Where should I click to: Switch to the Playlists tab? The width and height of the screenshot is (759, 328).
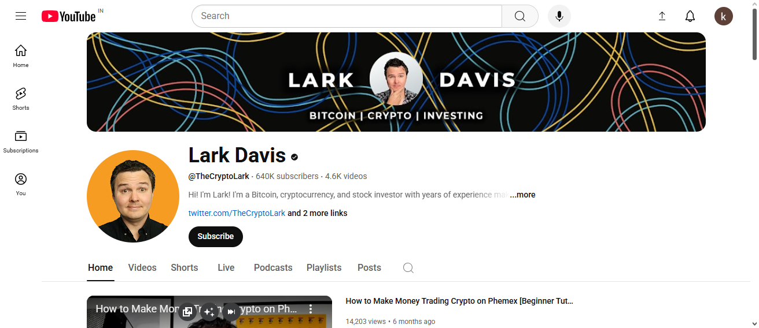[x=324, y=268]
